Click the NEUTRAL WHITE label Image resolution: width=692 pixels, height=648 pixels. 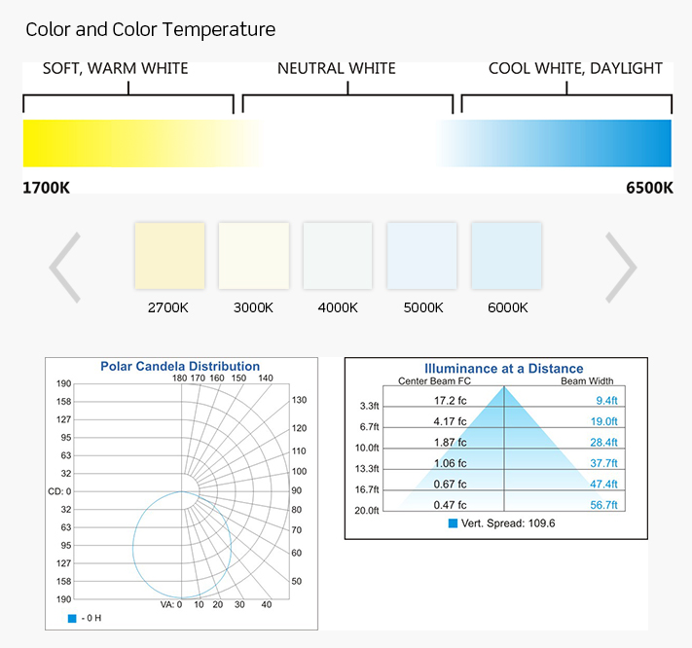point(337,69)
